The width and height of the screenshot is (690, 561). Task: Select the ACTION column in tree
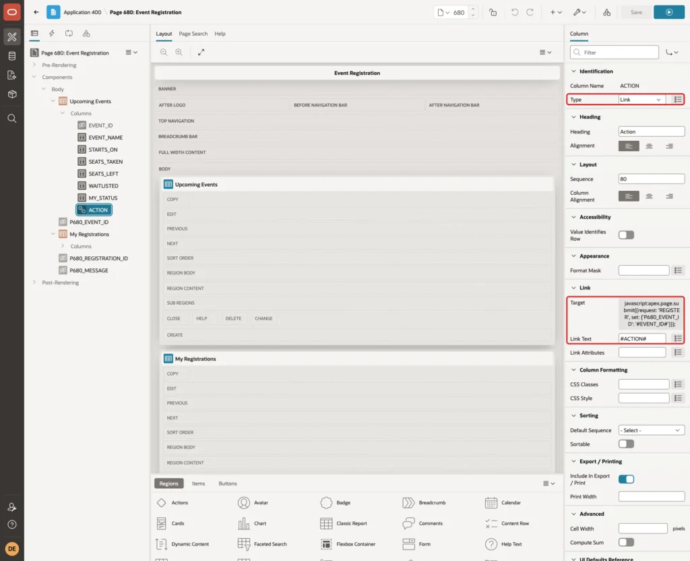coord(94,210)
